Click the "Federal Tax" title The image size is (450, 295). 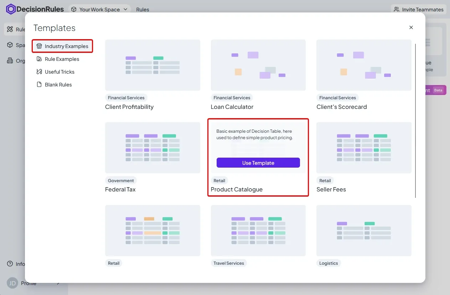click(x=120, y=189)
